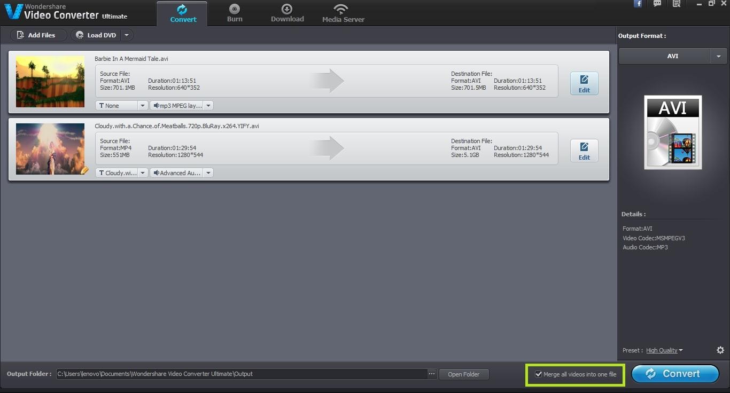Expand the Load DVD dropdown arrow
The width and height of the screenshot is (730, 393).
tap(127, 35)
